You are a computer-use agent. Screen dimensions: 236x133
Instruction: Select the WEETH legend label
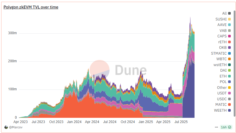[220, 110]
